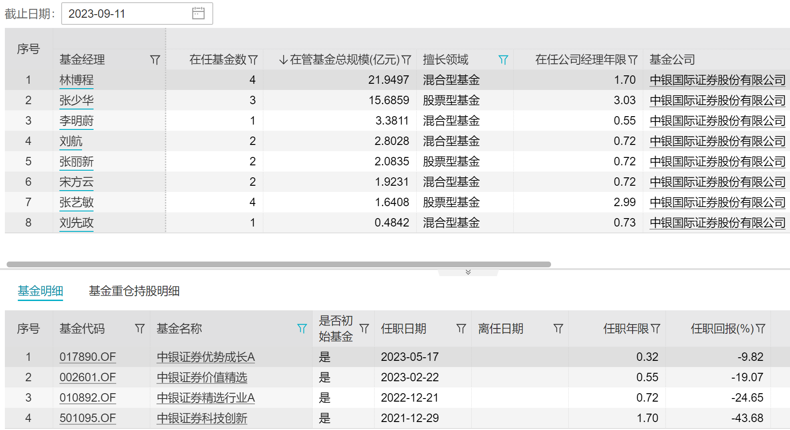Open filter dropdown for 任职年限 column
The height and width of the screenshot is (430, 790).
pos(656,328)
